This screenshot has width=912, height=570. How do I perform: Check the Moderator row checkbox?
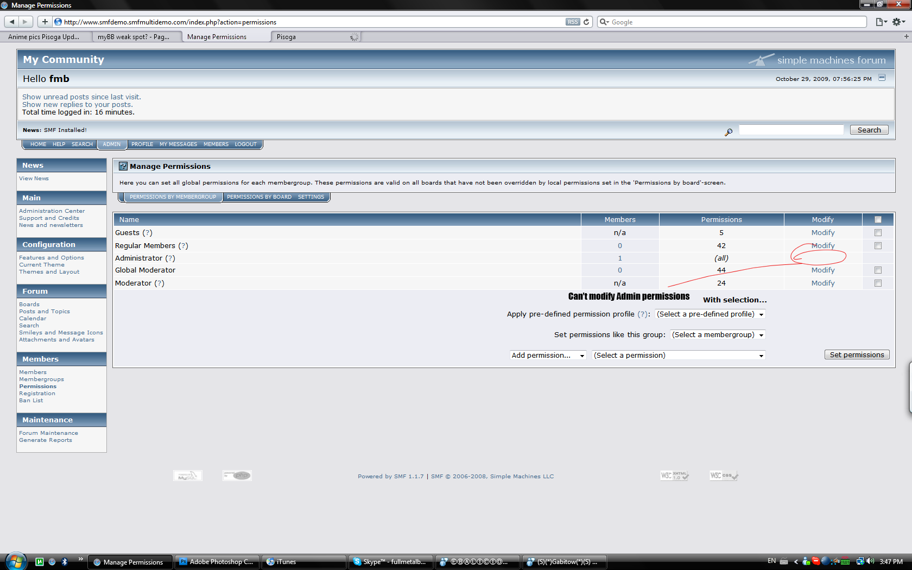[x=878, y=283]
